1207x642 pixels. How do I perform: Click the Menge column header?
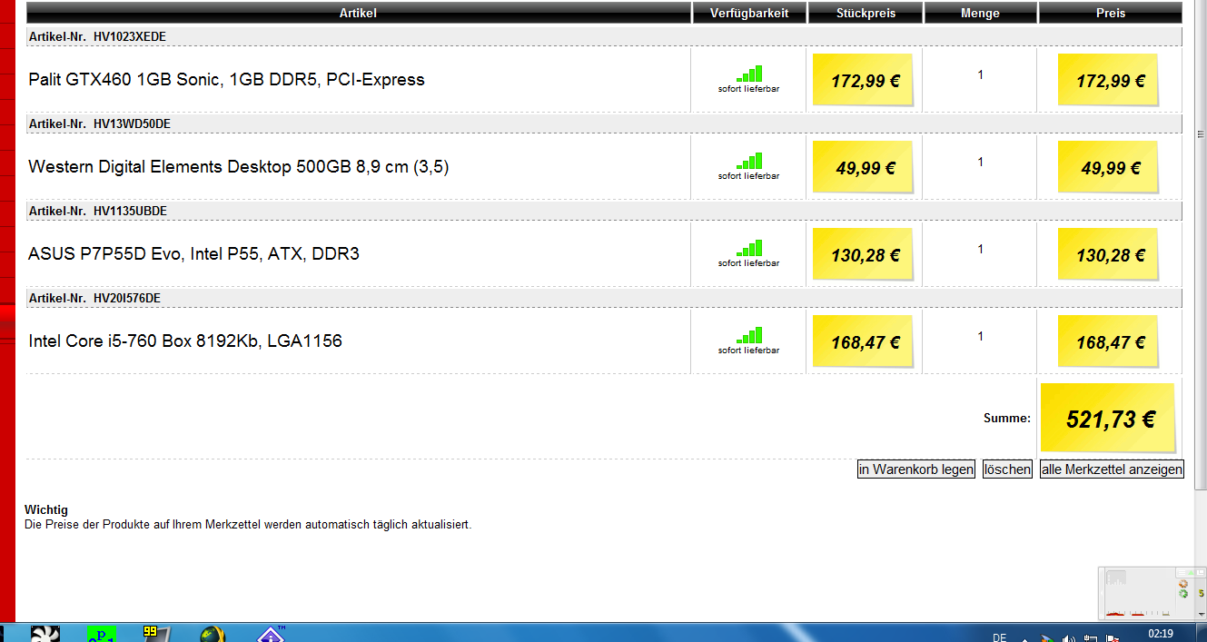(x=980, y=13)
